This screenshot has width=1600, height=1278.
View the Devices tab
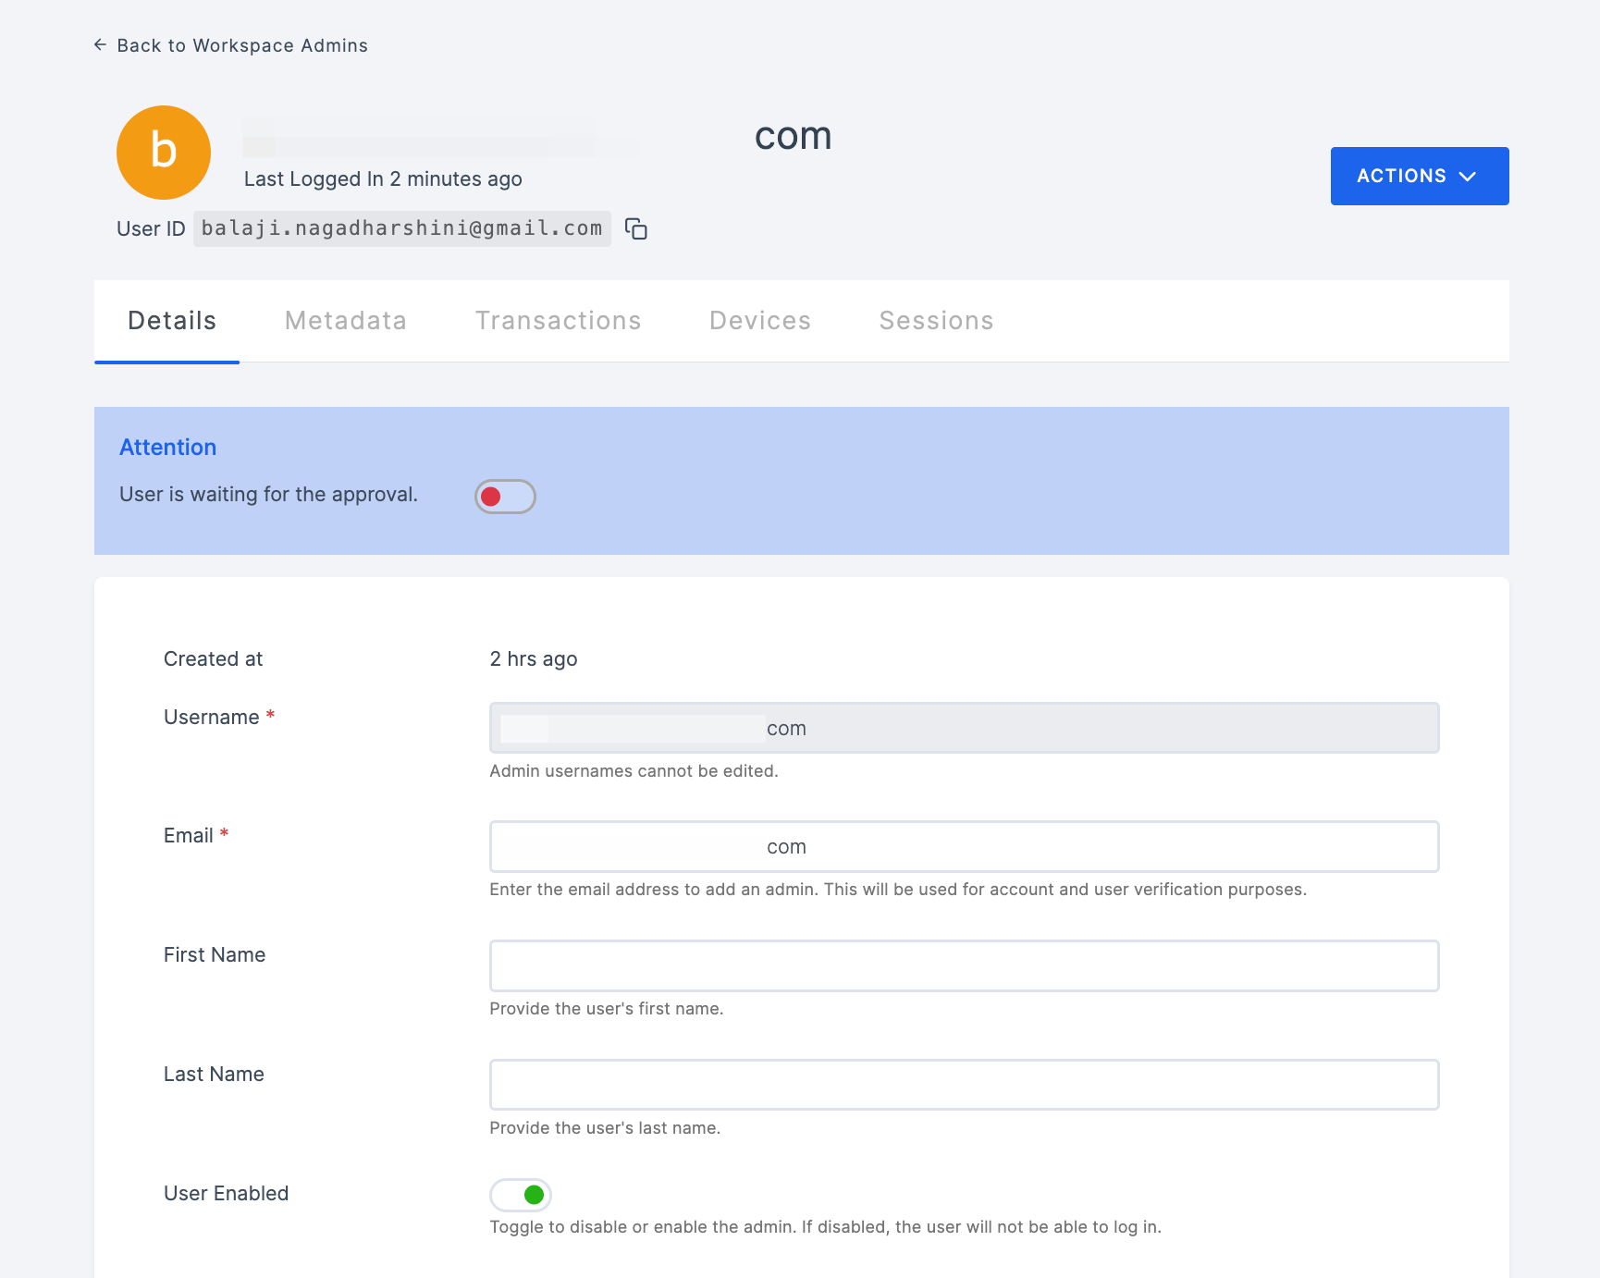coord(760,321)
